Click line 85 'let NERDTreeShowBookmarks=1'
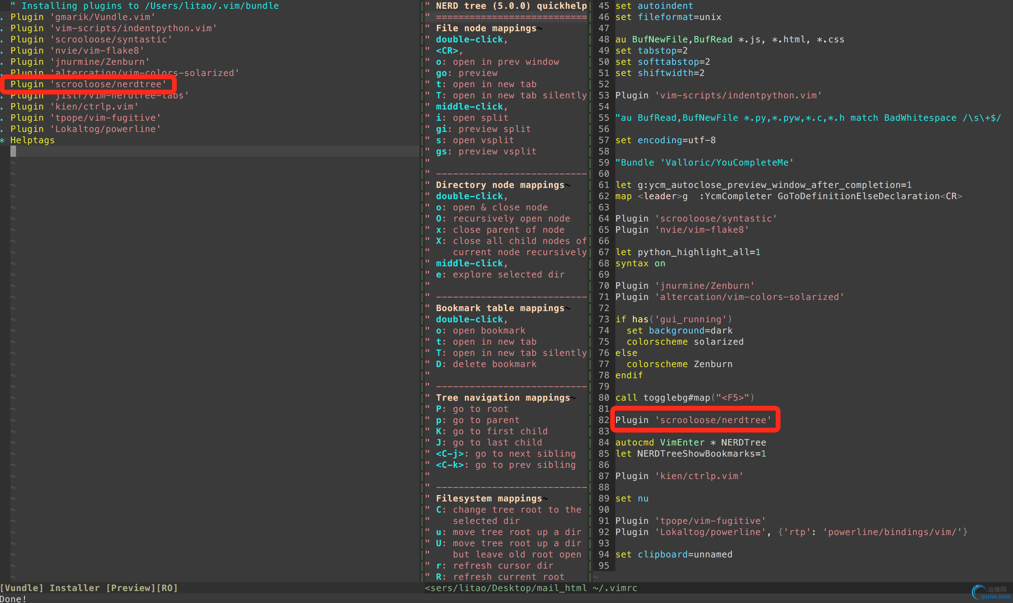Screen dimensions: 1013x603 tap(691, 453)
